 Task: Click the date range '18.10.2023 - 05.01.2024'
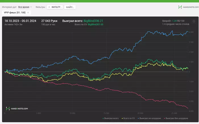tap(20, 21)
